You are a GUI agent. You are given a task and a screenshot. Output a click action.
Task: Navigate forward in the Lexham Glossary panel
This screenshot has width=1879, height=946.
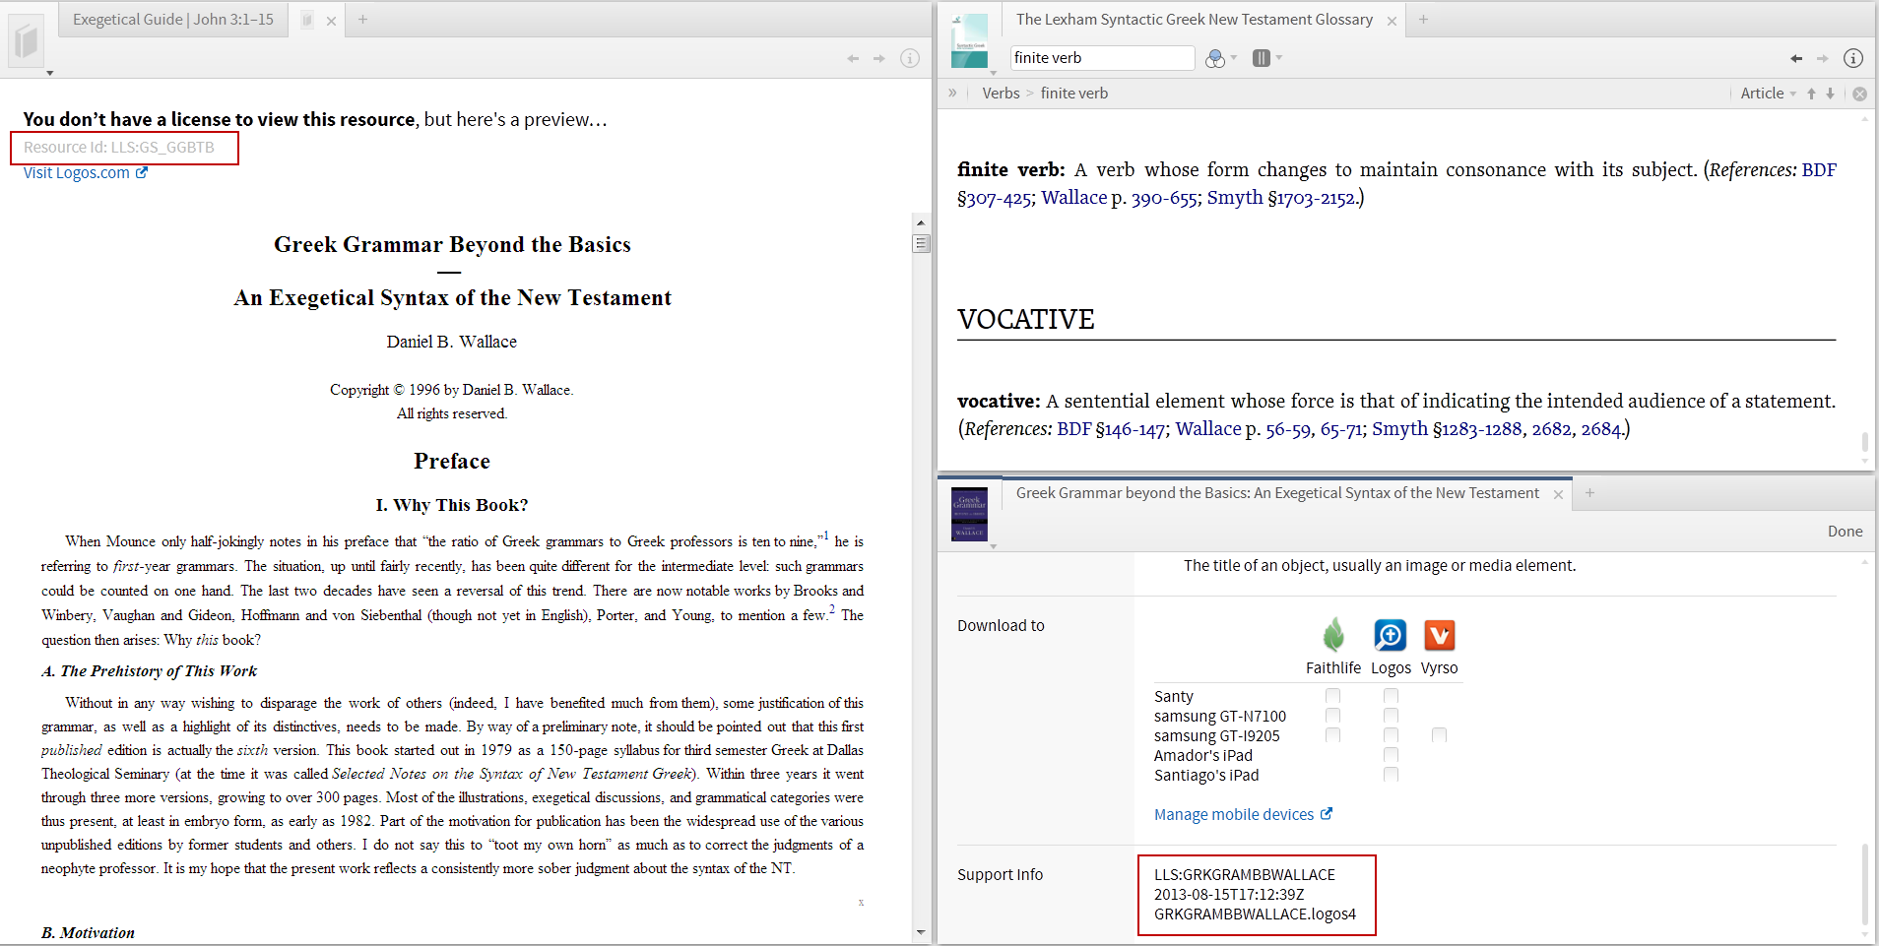coord(1823,59)
